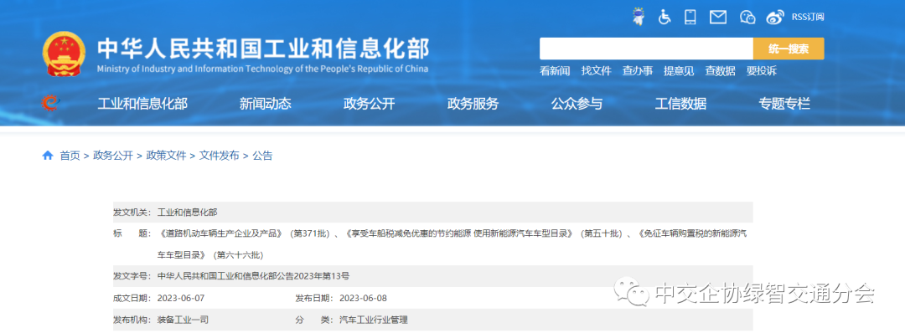Click the ministry title 中华人民共和国工业和信息化部
This screenshot has height=333, width=905.
263,49
